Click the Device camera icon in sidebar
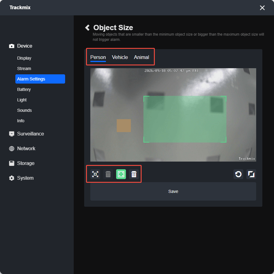274x274 pixels. (12, 46)
